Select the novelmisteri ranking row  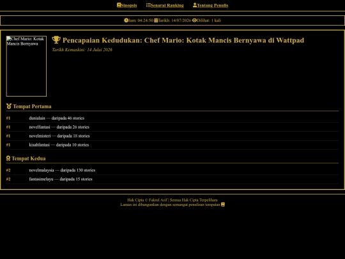[x=172, y=136]
